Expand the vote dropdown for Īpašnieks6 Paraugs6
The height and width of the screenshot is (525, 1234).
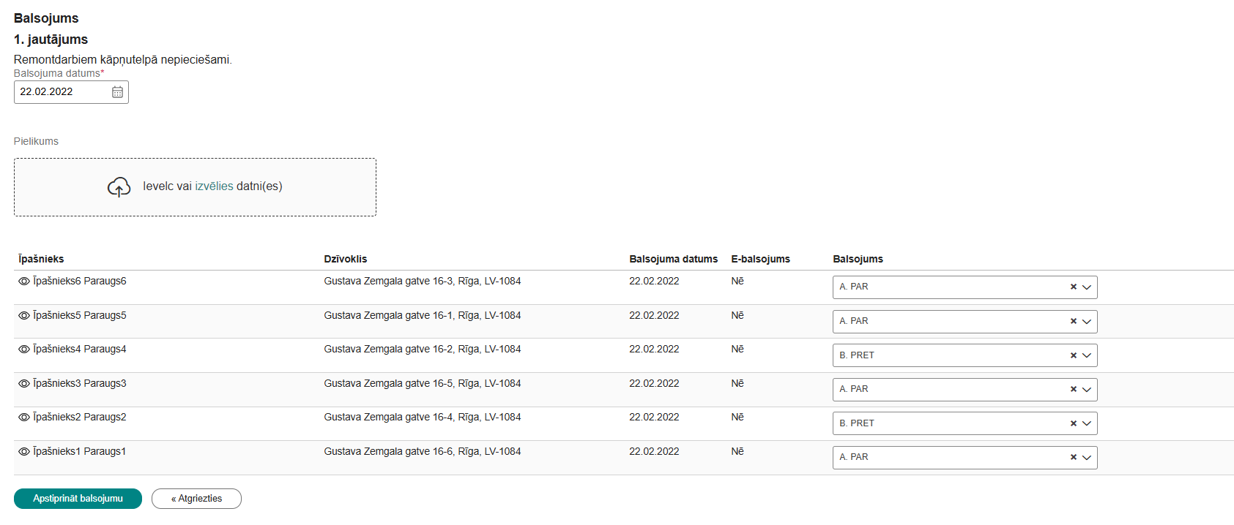(1087, 287)
